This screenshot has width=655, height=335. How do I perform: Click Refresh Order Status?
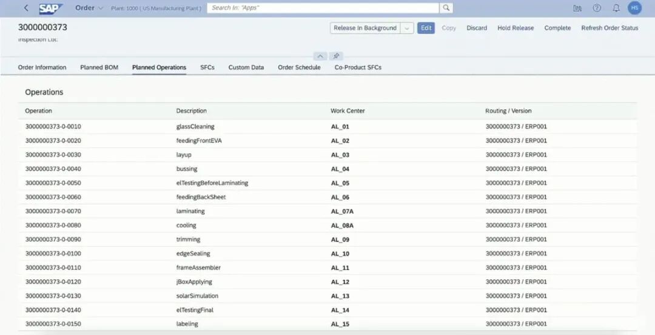(x=610, y=28)
